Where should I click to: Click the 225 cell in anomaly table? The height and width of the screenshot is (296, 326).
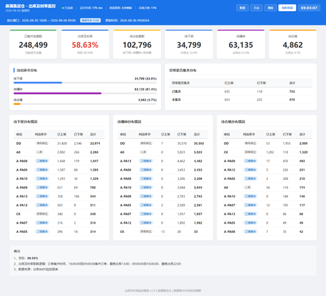[259, 100]
